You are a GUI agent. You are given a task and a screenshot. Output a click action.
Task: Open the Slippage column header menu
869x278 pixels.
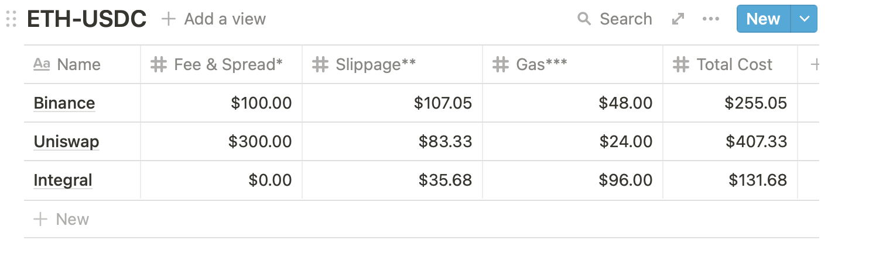pos(375,65)
